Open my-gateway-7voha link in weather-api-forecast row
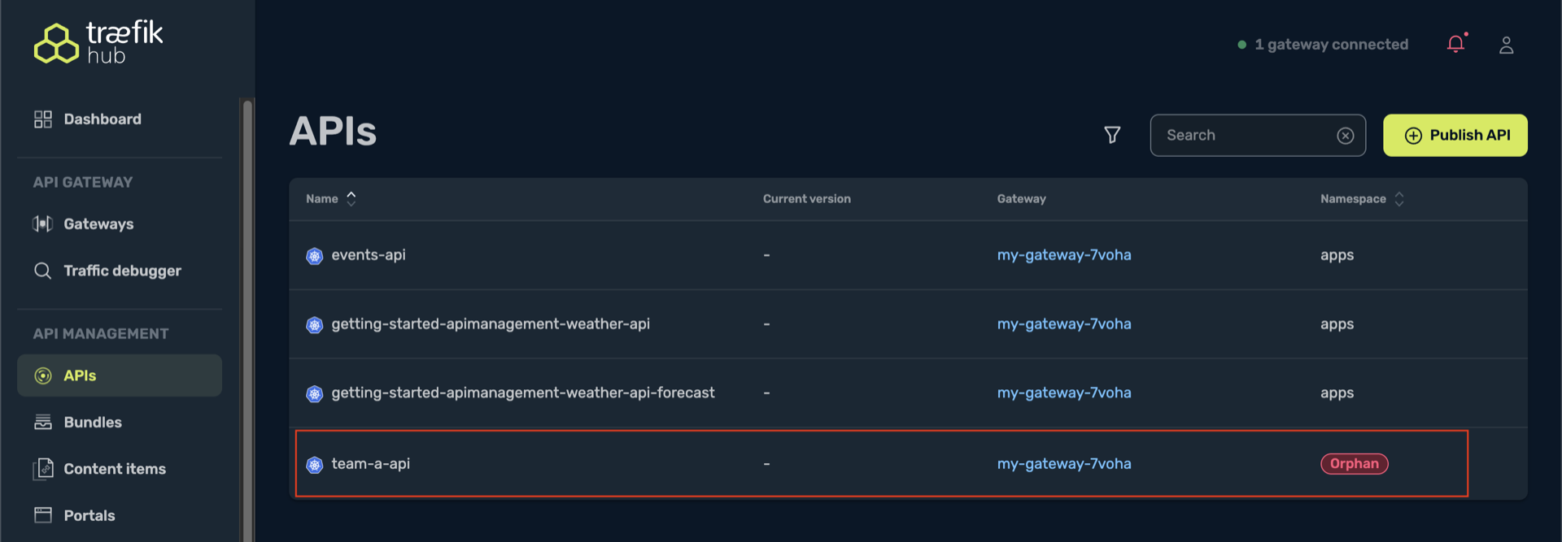Screen dimensions: 1562x542 1064,393
